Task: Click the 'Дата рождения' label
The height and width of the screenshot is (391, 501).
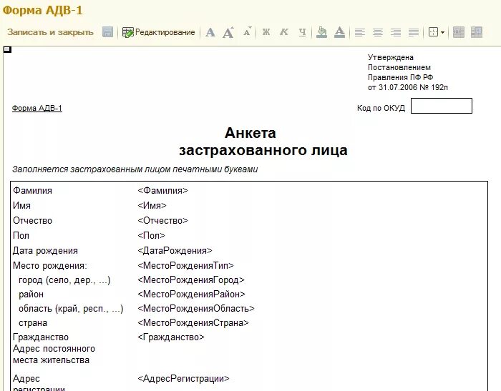Action: [x=45, y=251]
